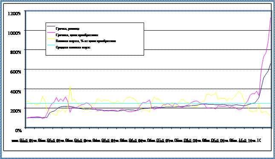This screenshot has width=275, height=159.
Task: Click the magenta series peak at chart's right edge
Action: (x=271, y=18)
